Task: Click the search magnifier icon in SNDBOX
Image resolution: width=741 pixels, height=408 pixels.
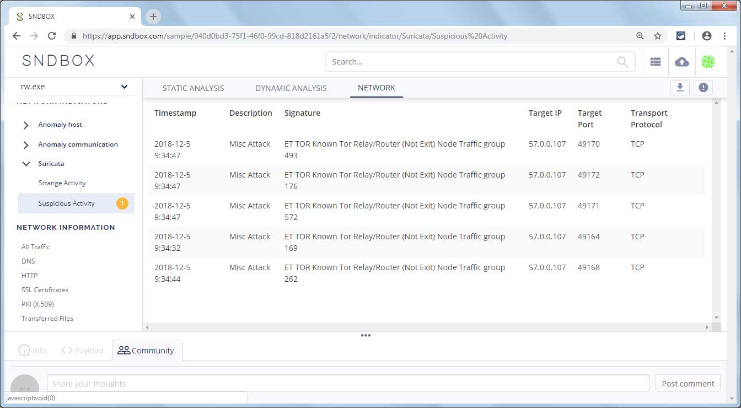Action: [x=622, y=62]
